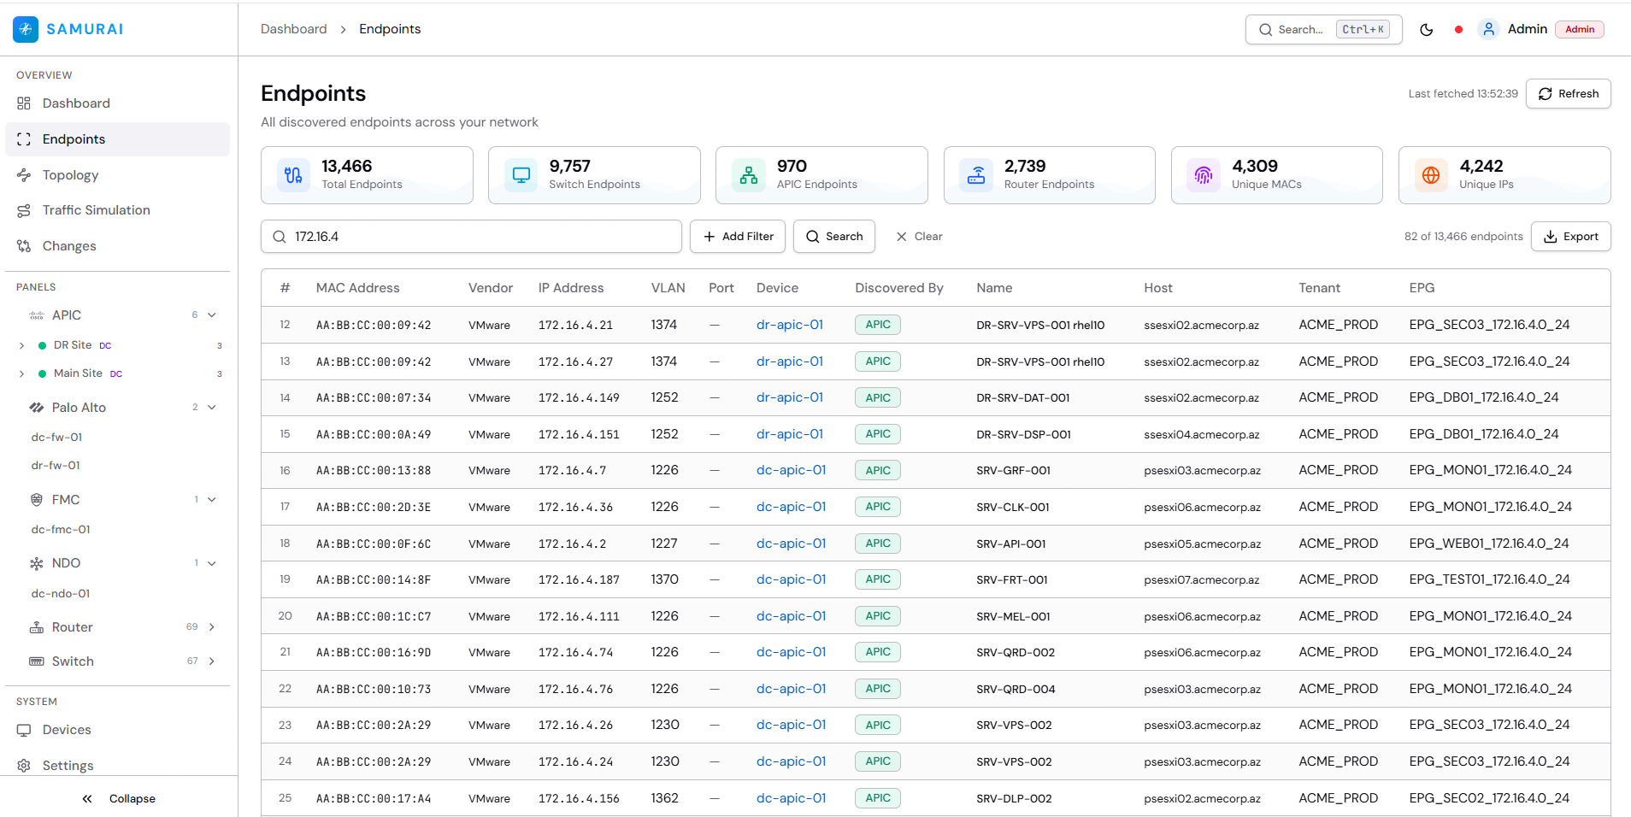Click the Samurai logo icon

26,29
